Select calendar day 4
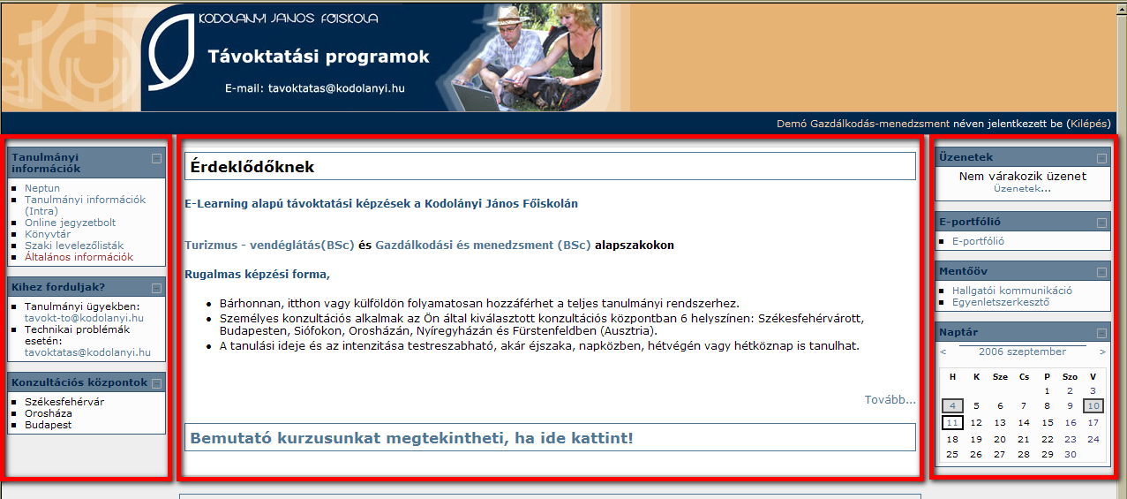Image resolution: width=1127 pixels, height=499 pixels. [x=952, y=406]
